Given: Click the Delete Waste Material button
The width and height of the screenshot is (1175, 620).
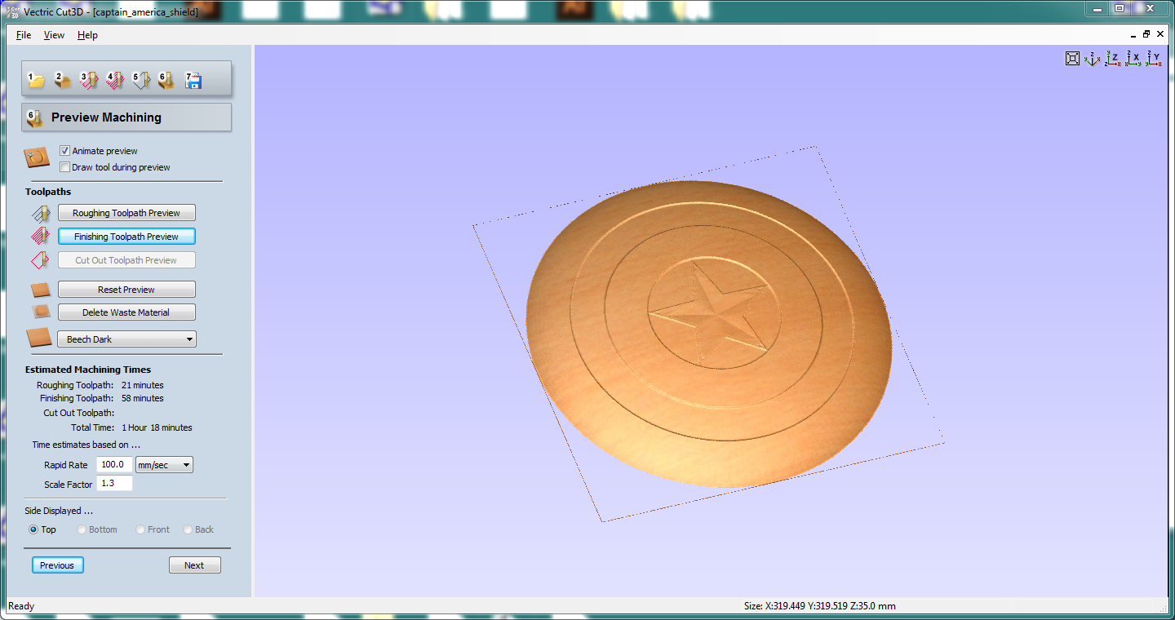Looking at the screenshot, I should pos(126,312).
